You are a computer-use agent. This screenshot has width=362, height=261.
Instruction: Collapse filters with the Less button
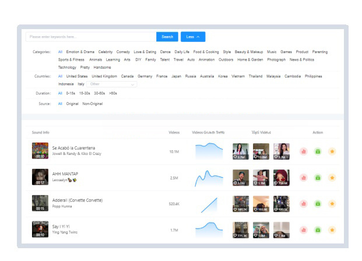click(193, 37)
